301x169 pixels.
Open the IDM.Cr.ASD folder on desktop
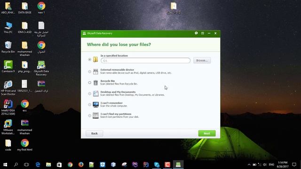tap(24, 28)
